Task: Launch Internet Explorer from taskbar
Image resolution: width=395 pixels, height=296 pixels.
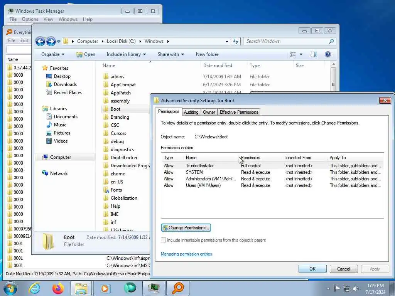Action: point(34,288)
